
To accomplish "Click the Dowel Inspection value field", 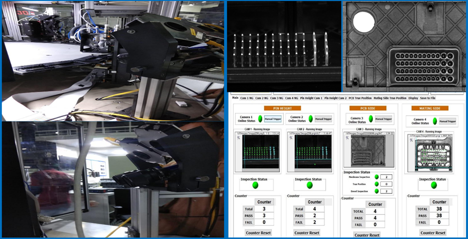I will click(386, 191).
